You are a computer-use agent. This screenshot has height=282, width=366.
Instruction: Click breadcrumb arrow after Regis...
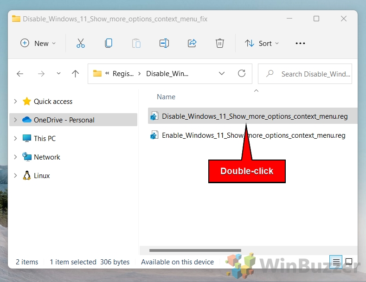[139, 74]
